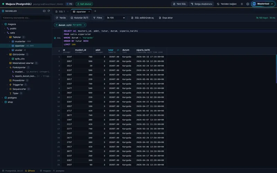The height and width of the screenshot is (173, 277).
Task: Collapse the Tablolar folder chevron
Action: point(7,37)
